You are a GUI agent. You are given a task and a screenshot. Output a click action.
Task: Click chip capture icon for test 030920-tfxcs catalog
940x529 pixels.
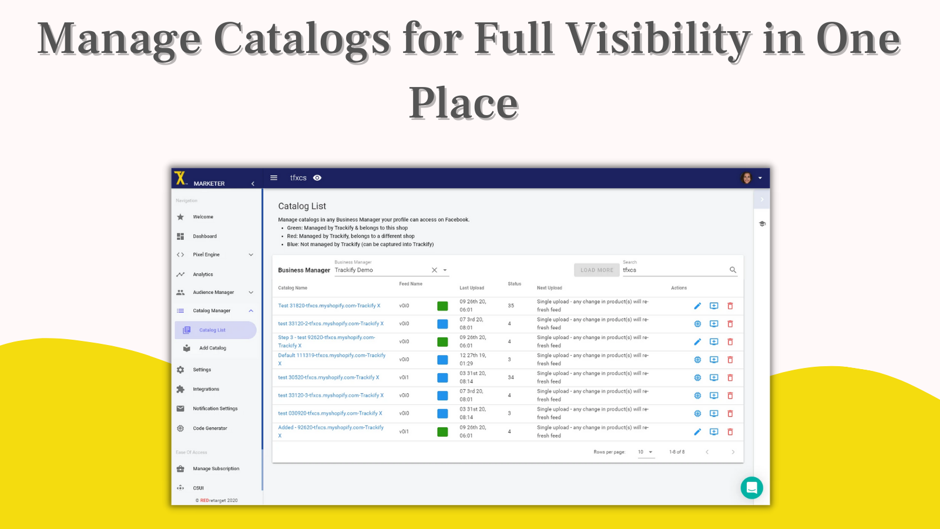coord(697,413)
